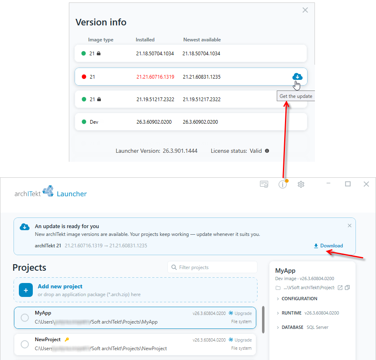
Task: Select the MyApp project radio button
Action: point(25,317)
